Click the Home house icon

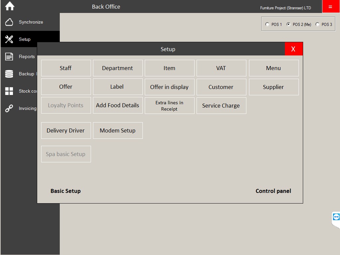pyautogui.click(x=10, y=6)
